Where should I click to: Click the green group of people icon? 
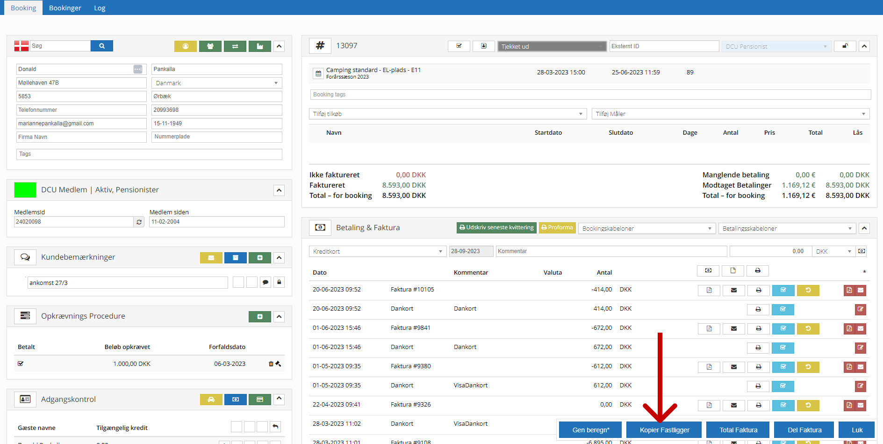210,46
